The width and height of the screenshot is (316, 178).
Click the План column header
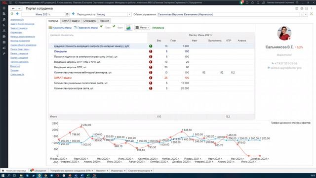(173, 41)
